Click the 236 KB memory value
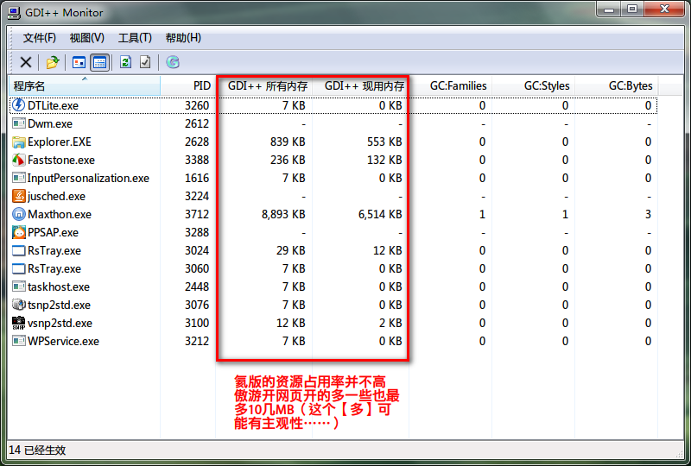Screen dimensions: 691x466 (x=288, y=160)
